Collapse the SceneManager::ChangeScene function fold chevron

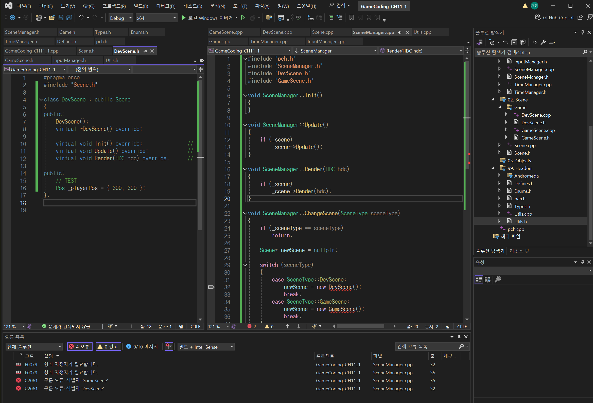click(x=245, y=213)
